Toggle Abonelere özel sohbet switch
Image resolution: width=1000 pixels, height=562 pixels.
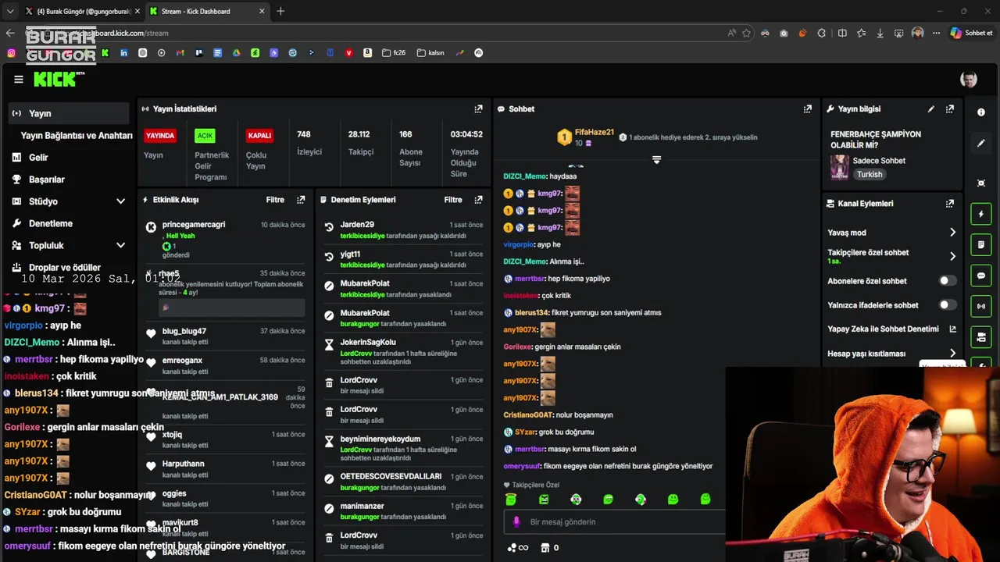click(x=947, y=281)
